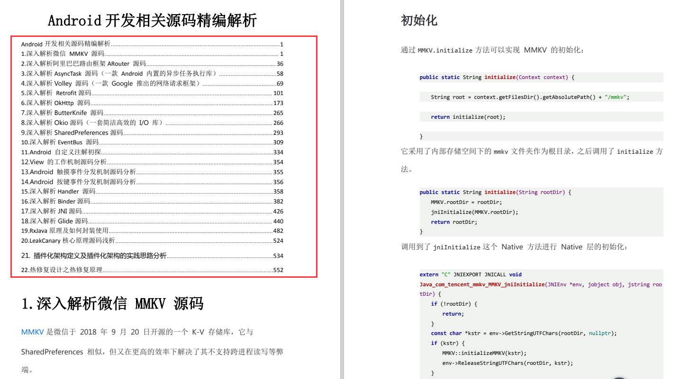Go to '16.深入解析 Binder 源码' entry

152,202
